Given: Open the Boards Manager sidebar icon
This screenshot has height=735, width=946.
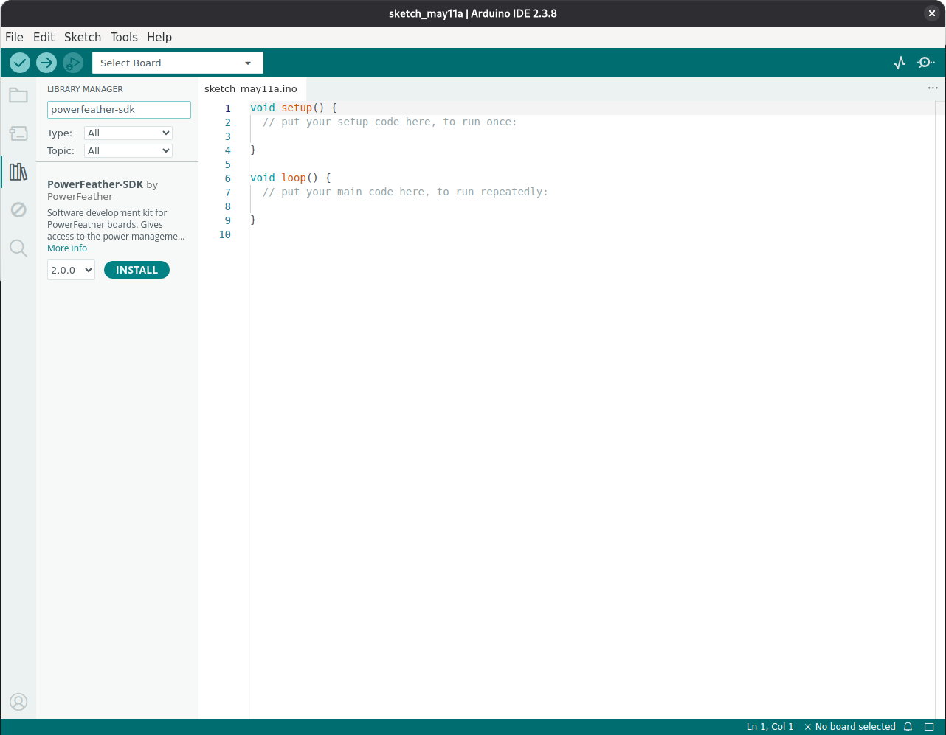Looking at the screenshot, I should (18, 133).
